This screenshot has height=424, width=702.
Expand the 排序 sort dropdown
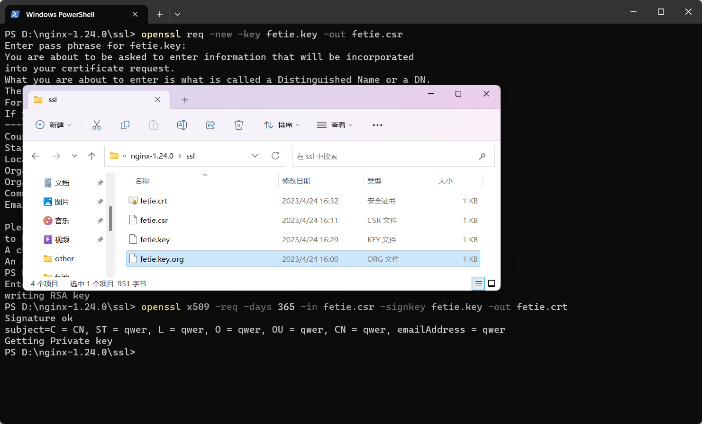click(x=282, y=125)
